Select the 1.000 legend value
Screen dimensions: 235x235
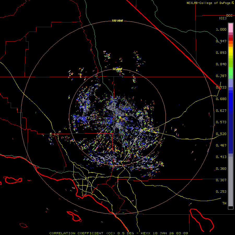click(221, 29)
